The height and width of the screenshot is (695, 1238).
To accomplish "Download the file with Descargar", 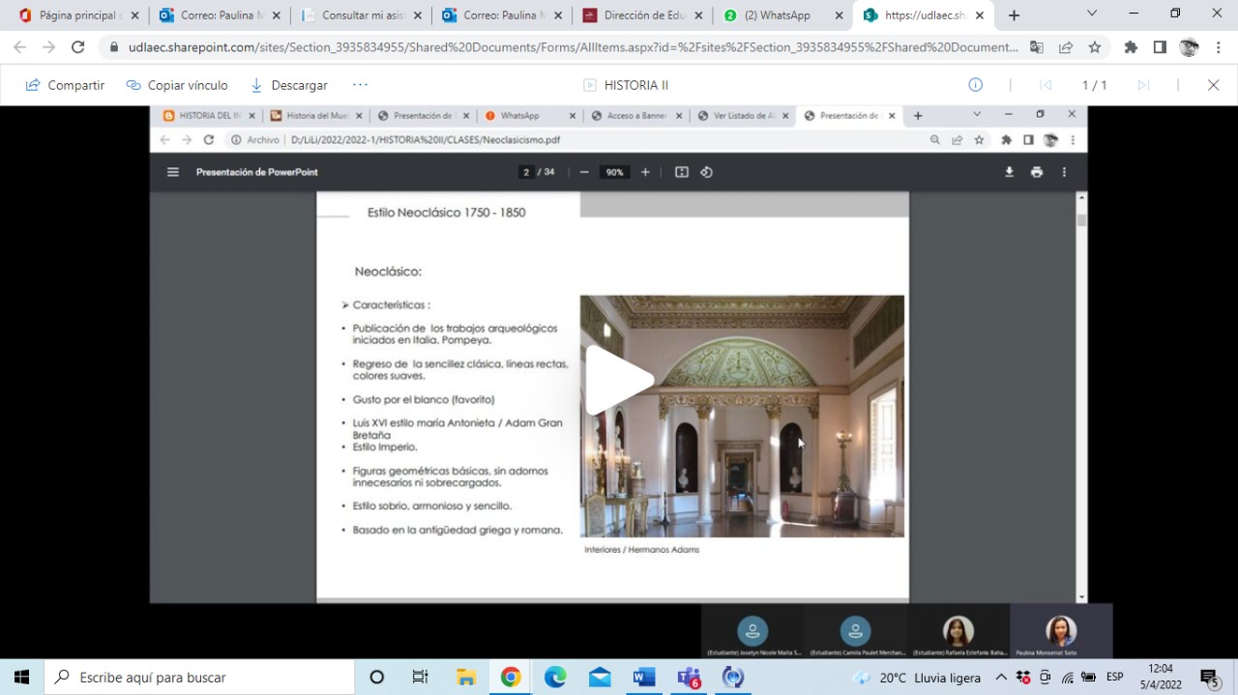I will 288,85.
